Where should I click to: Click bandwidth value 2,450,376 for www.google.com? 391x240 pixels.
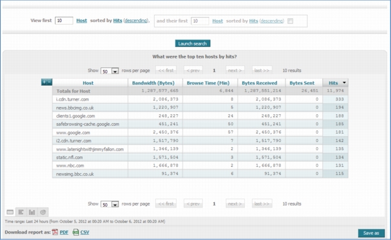coord(166,132)
